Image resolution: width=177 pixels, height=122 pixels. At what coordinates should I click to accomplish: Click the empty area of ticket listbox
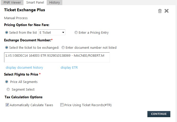57,60
